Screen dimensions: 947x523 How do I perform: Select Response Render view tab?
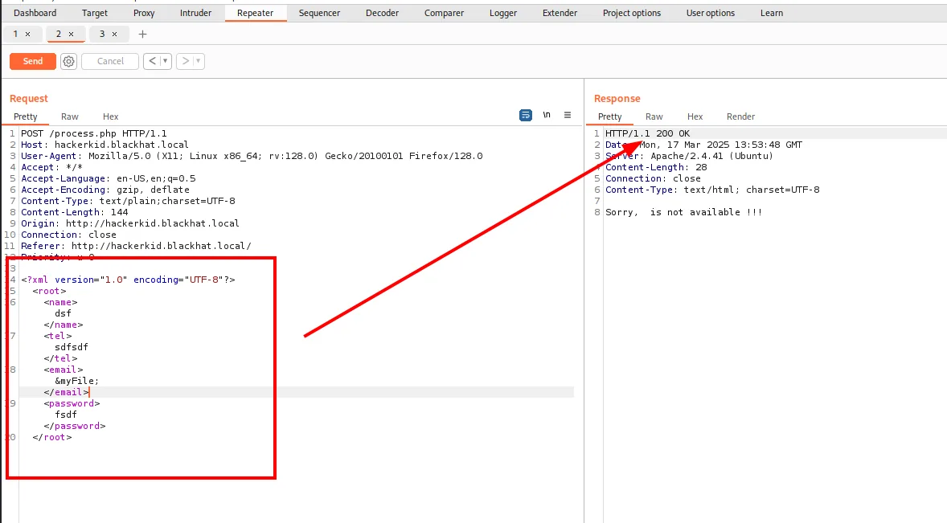click(x=740, y=116)
